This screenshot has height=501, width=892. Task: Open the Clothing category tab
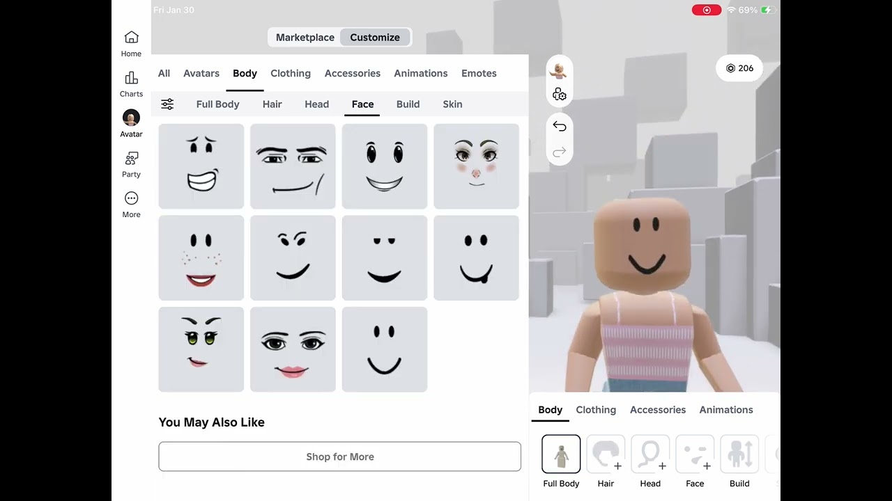(x=291, y=73)
